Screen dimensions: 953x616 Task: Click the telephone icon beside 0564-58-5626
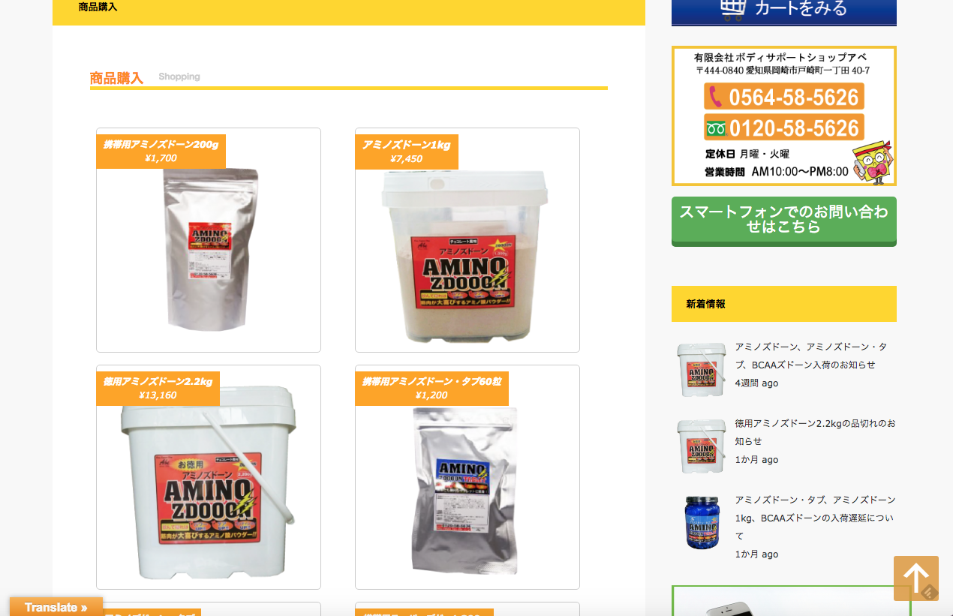717,97
